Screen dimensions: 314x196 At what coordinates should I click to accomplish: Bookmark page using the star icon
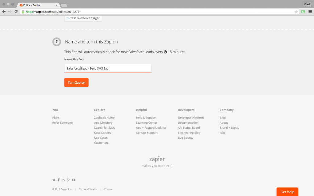(296, 12)
